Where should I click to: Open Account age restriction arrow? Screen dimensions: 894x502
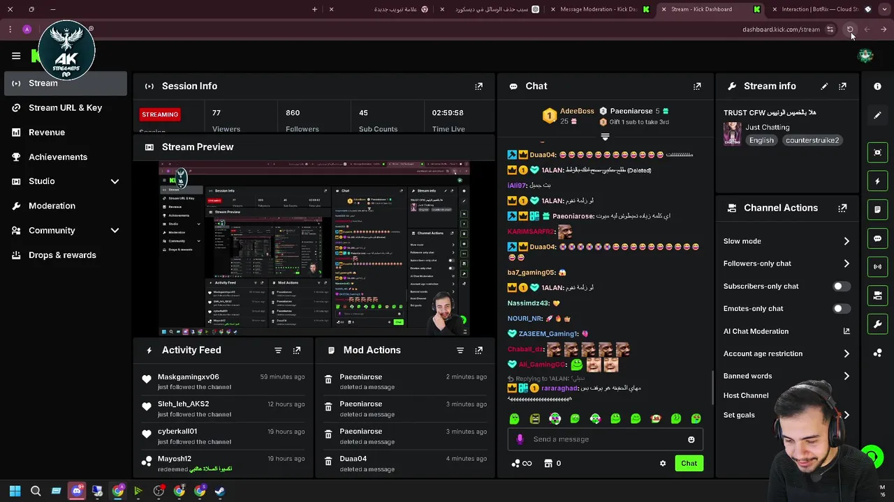847,353
